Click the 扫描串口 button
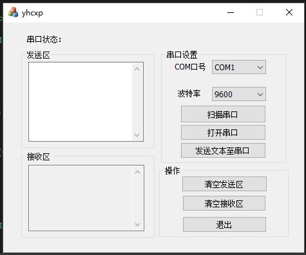The height and width of the screenshot is (255, 306). [223, 114]
